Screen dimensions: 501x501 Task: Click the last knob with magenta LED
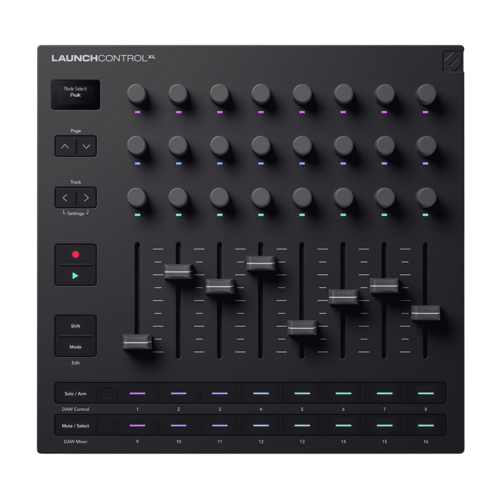tap(426, 95)
